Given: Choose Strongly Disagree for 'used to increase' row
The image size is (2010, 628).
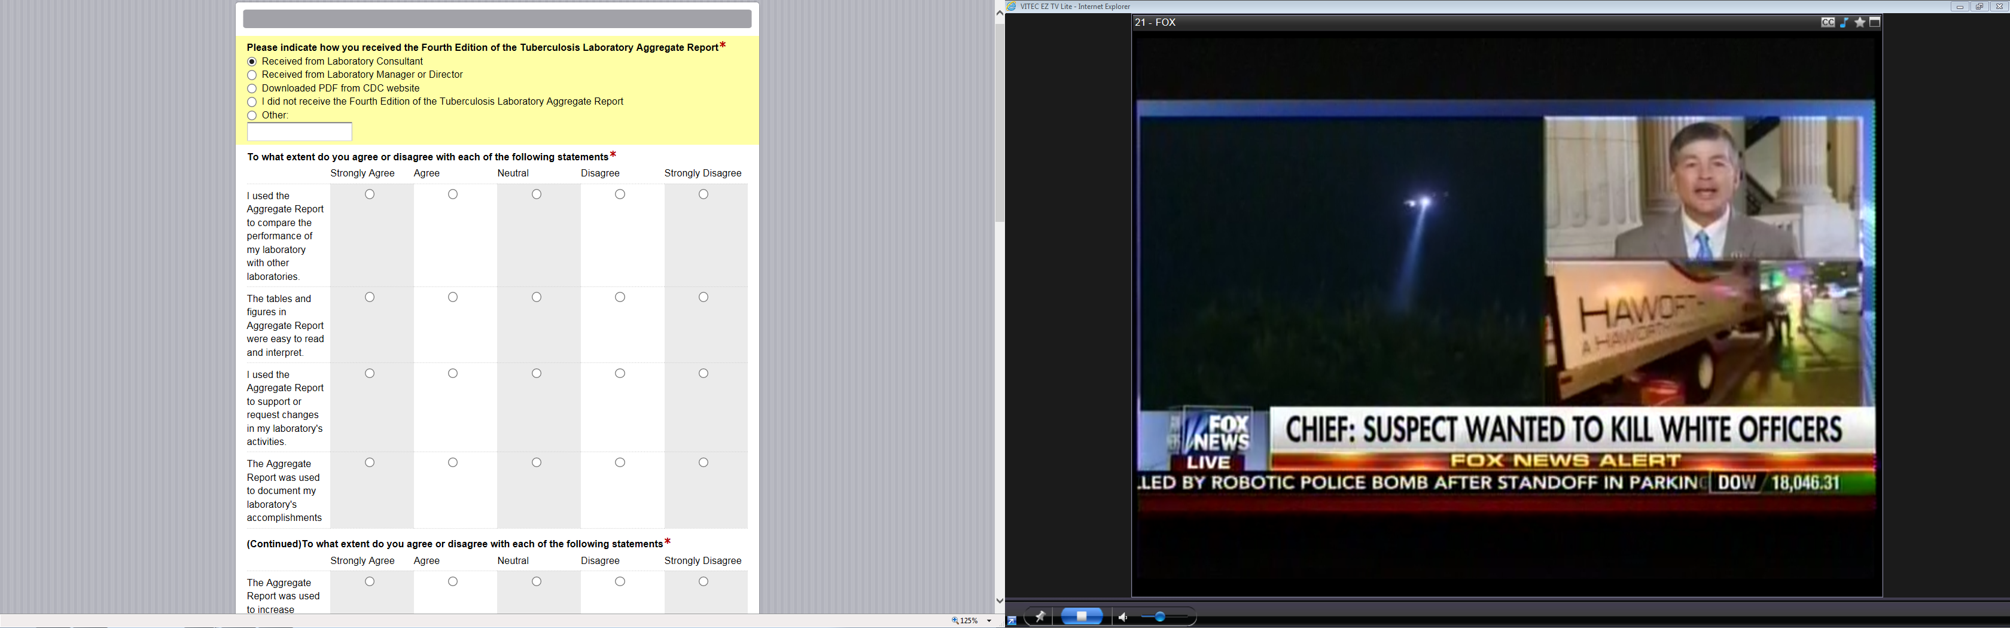Looking at the screenshot, I should pos(704,581).
